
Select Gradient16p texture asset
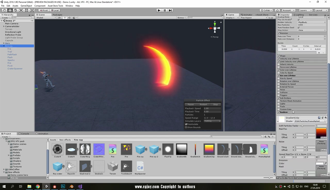click(209, 151)
